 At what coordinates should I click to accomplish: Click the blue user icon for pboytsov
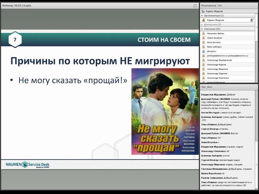pyautogui.click(x=204, y=51)
